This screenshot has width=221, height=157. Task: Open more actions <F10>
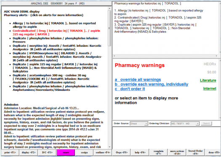[x=177, y=152]
